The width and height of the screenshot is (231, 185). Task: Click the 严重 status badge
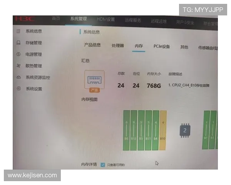point(94,90)
